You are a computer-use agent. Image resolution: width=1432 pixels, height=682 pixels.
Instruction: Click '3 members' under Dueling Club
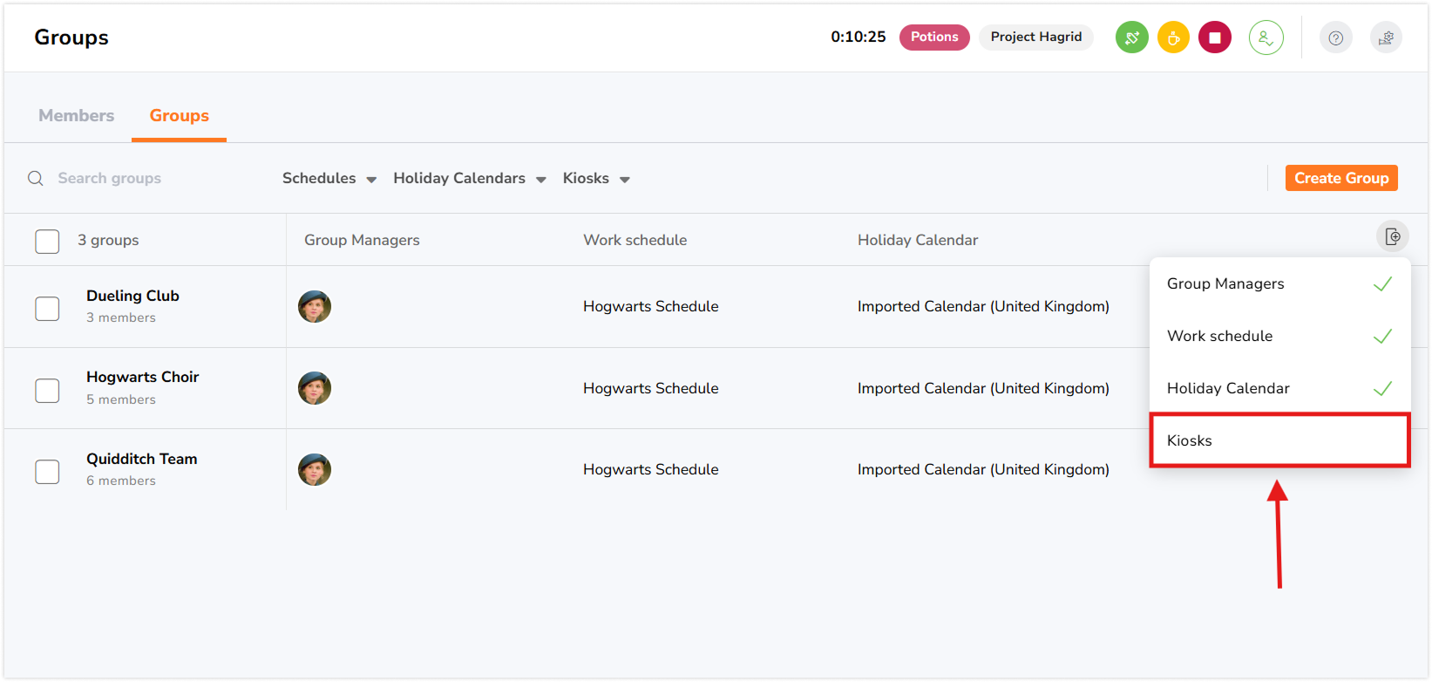pos(120,317)
